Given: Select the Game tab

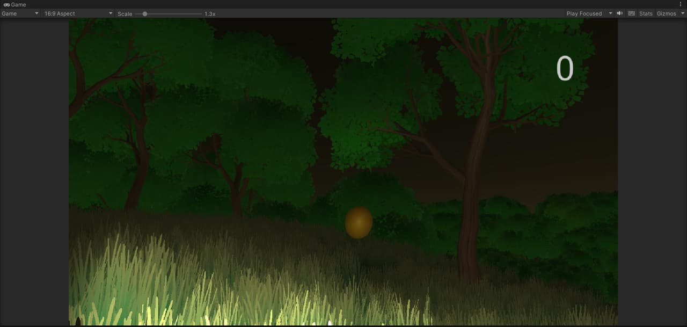Looking at the screenshot, I should pyautogui.click(x=14, y=4).
